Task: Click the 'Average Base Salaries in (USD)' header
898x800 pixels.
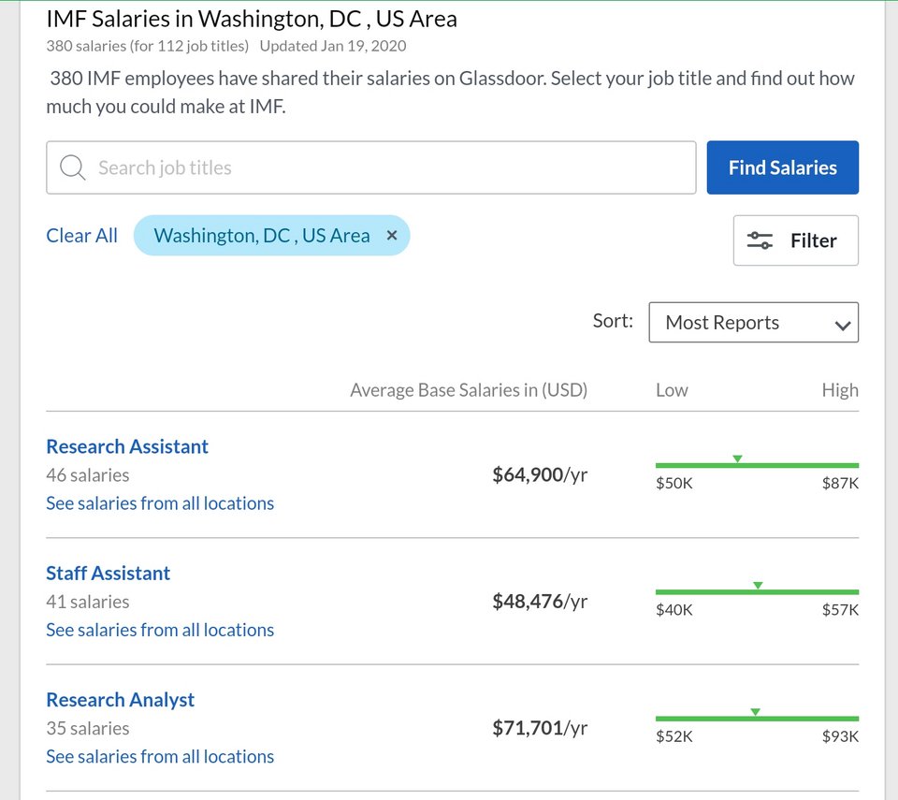Action: 469,390
